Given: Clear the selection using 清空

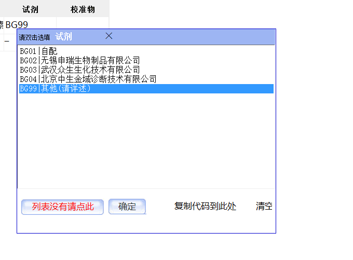Looking at the screenshot, I should (x=264, y=207).
